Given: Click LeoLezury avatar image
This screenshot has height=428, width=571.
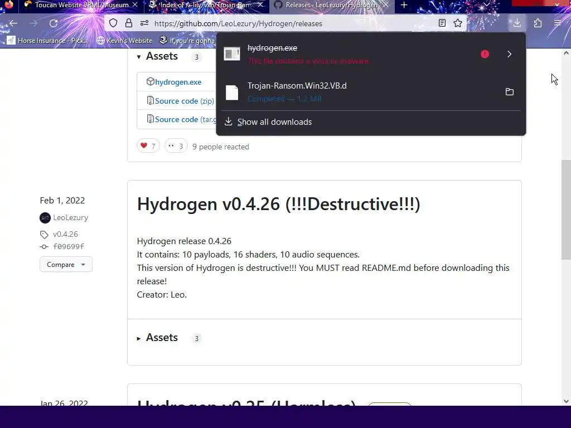Looking at the screenshot, I should pyautogui.click(x=45, y=218).
